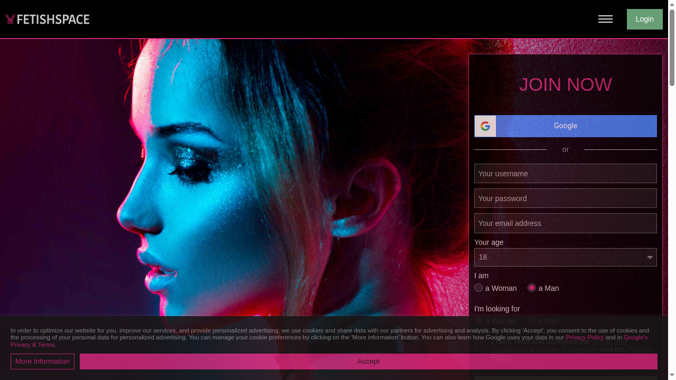The image size is (676, 380).
Task: Click the Google 'G' logo icon
Action: (x=485, y=126)
